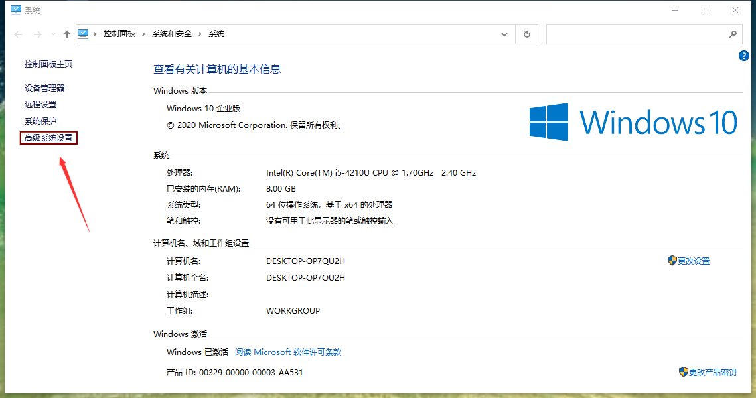This screenshot has height=398, width=756.
Task: Open 远程设置 from the sidebar
Action: pos(40,105)
